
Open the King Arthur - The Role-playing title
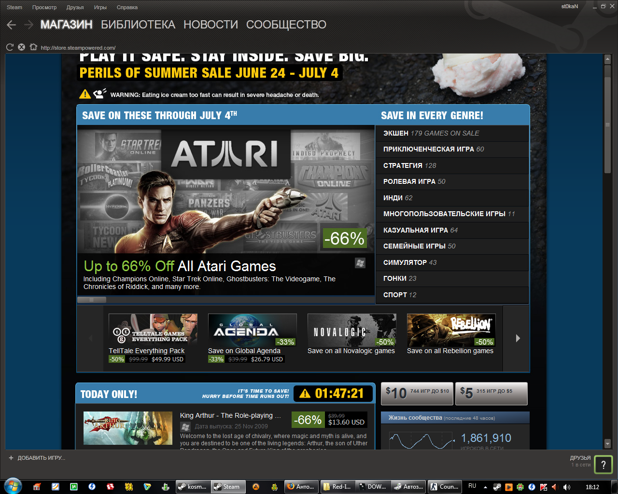(230, 415)
